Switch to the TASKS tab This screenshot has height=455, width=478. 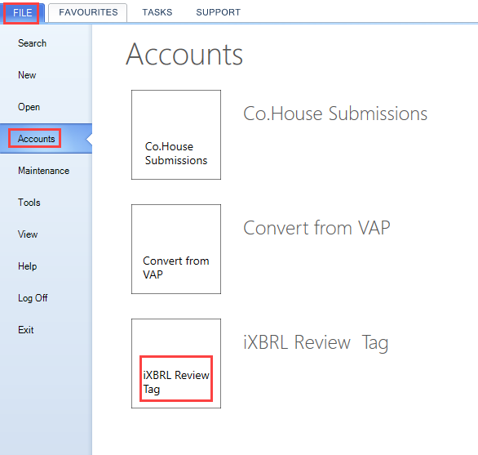point(157,12)
